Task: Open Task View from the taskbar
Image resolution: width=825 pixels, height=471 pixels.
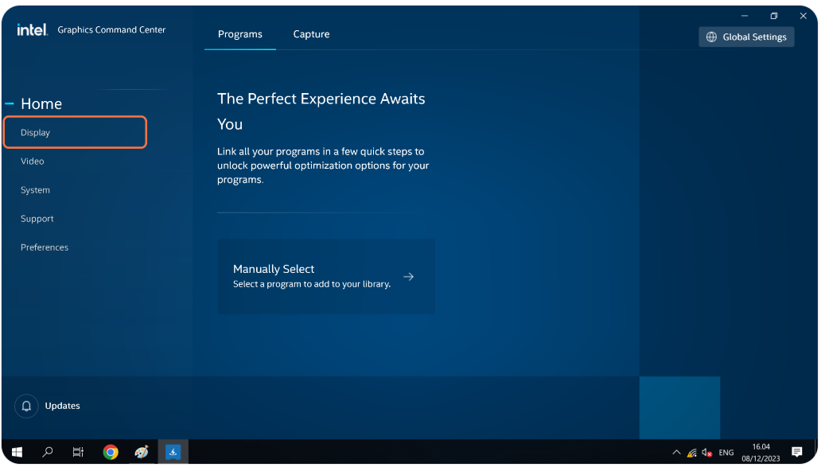Action: tap(78, 452)
